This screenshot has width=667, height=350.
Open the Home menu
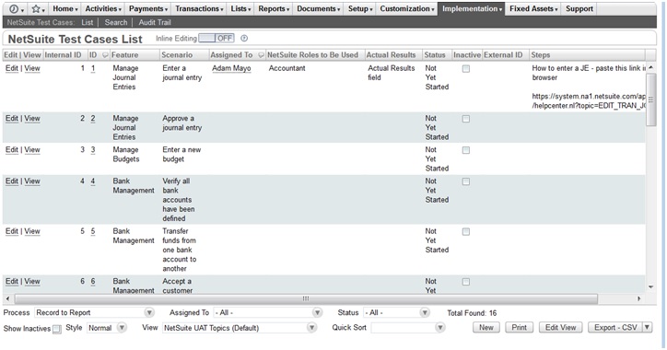[65, 9]
